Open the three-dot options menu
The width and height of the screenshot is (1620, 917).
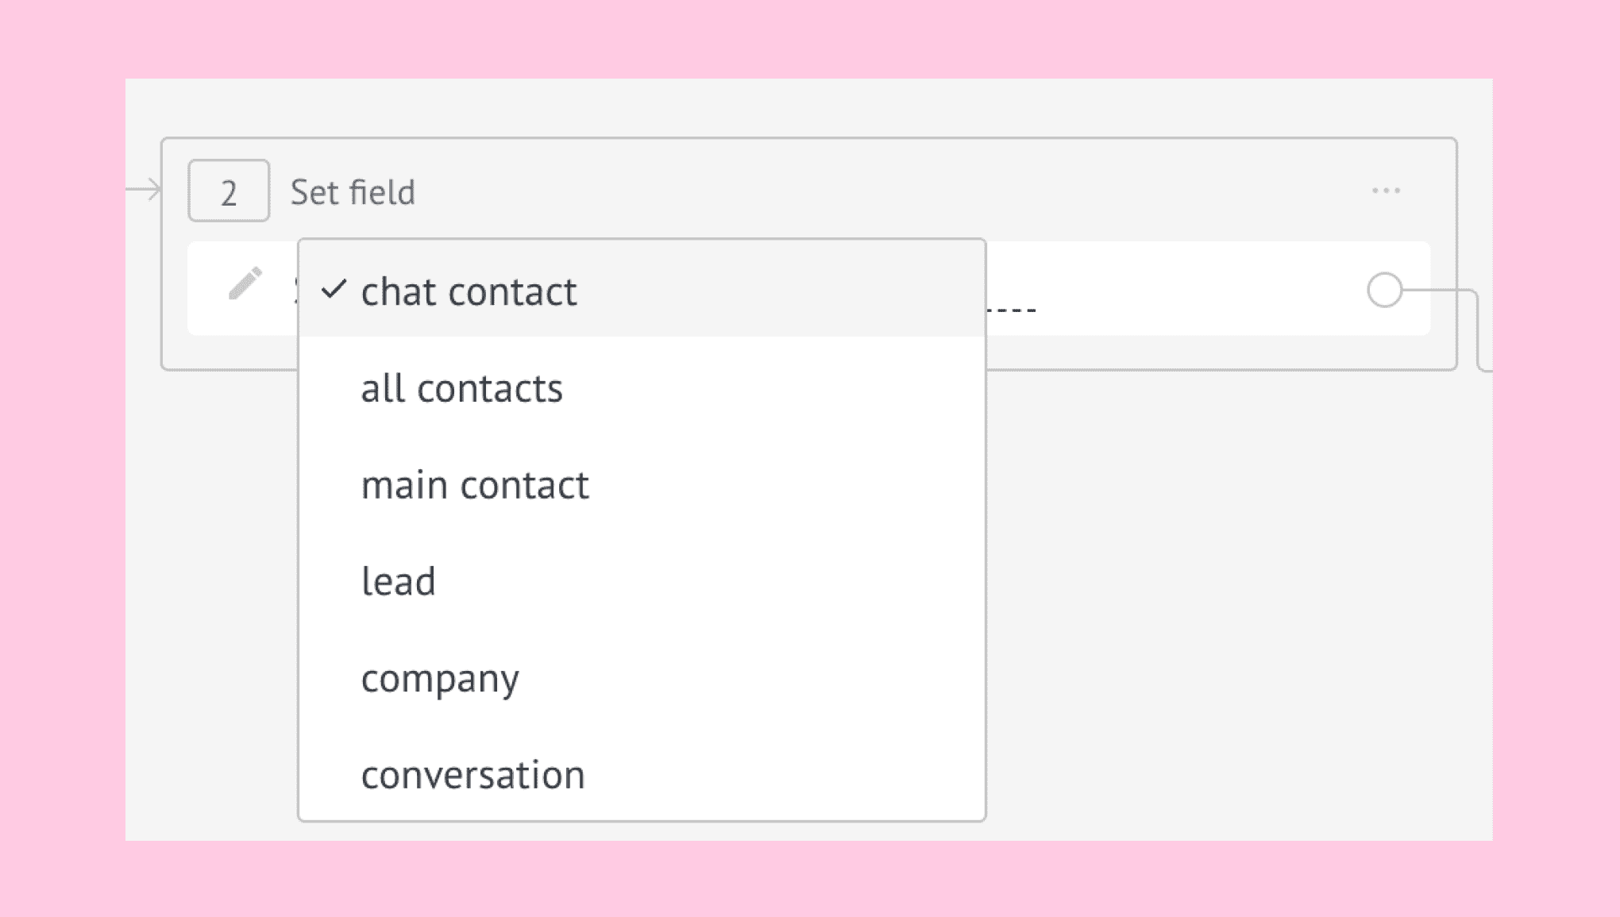click(x=1386, y=191)
